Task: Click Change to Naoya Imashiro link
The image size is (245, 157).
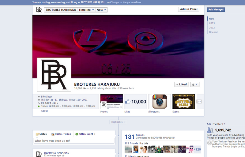Action: coord(126,2)
